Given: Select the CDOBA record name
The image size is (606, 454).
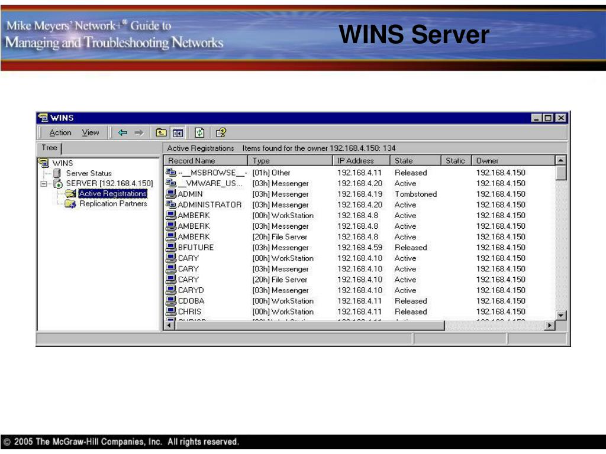Looking at the screenshot, I should coord(191,301).
